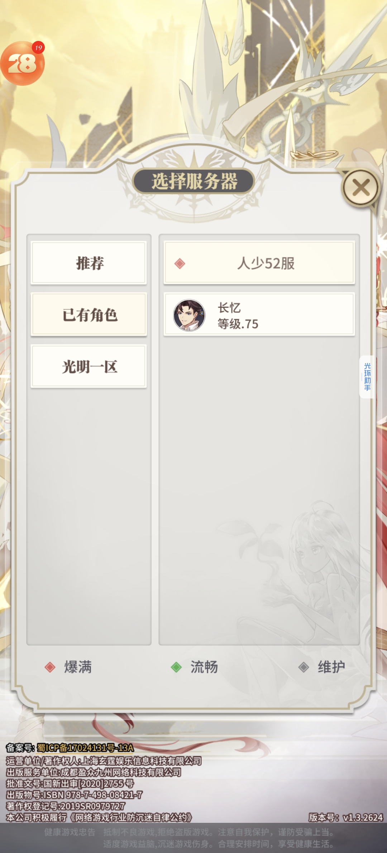Select the 已有角色 tab
Screen dimensions: 387x853
89,314
